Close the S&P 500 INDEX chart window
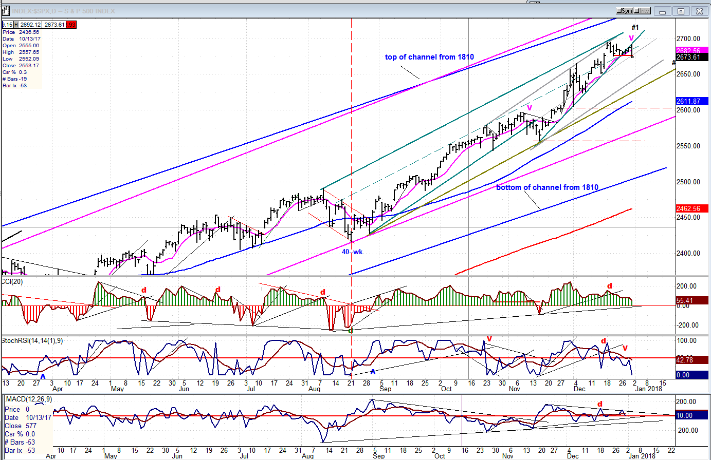Image resolution: width=711 pixels, height=460 pixels. (699, 11)
